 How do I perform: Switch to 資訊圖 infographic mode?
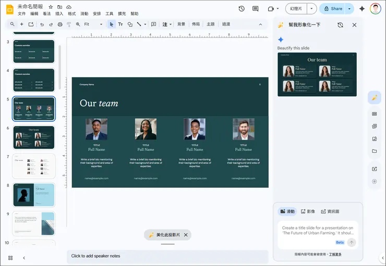[x=330, y=211]
